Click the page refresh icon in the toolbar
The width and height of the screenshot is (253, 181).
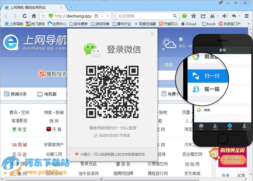click(x=25, y=16)
